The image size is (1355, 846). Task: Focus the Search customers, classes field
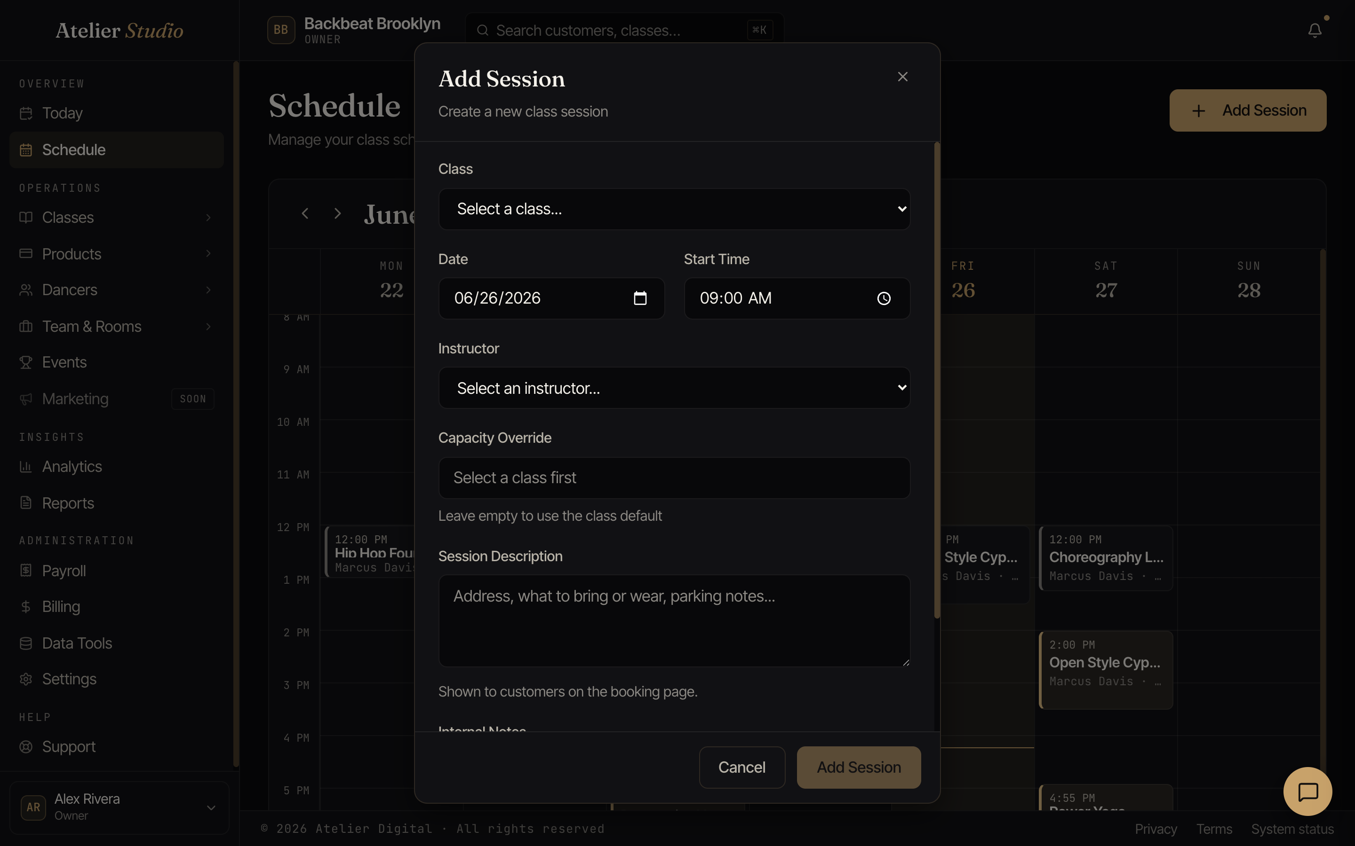coord(624,30)
